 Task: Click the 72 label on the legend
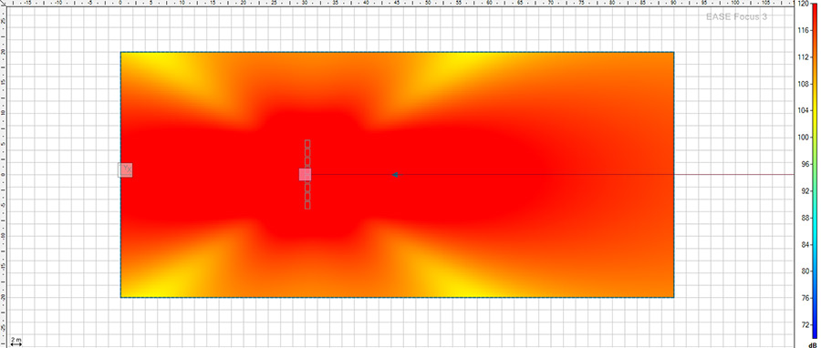point(803,325)
